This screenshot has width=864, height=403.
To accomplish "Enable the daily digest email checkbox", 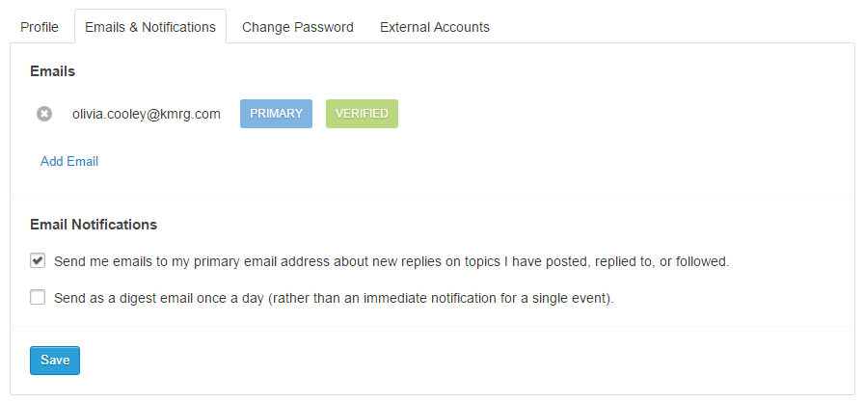I will [x=38, y=298].
